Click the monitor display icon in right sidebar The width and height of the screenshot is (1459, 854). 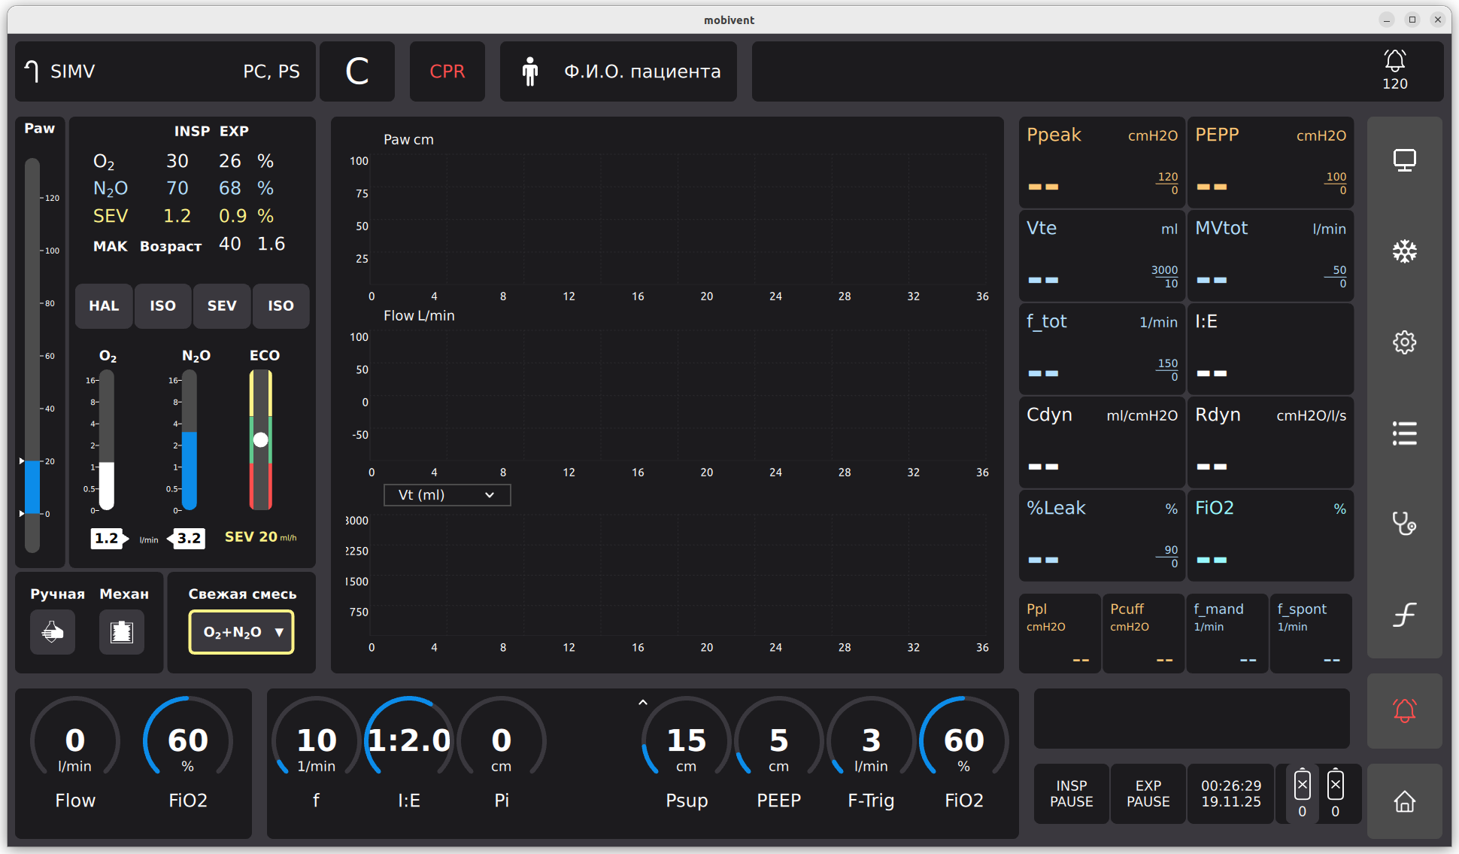[1404, 160]
